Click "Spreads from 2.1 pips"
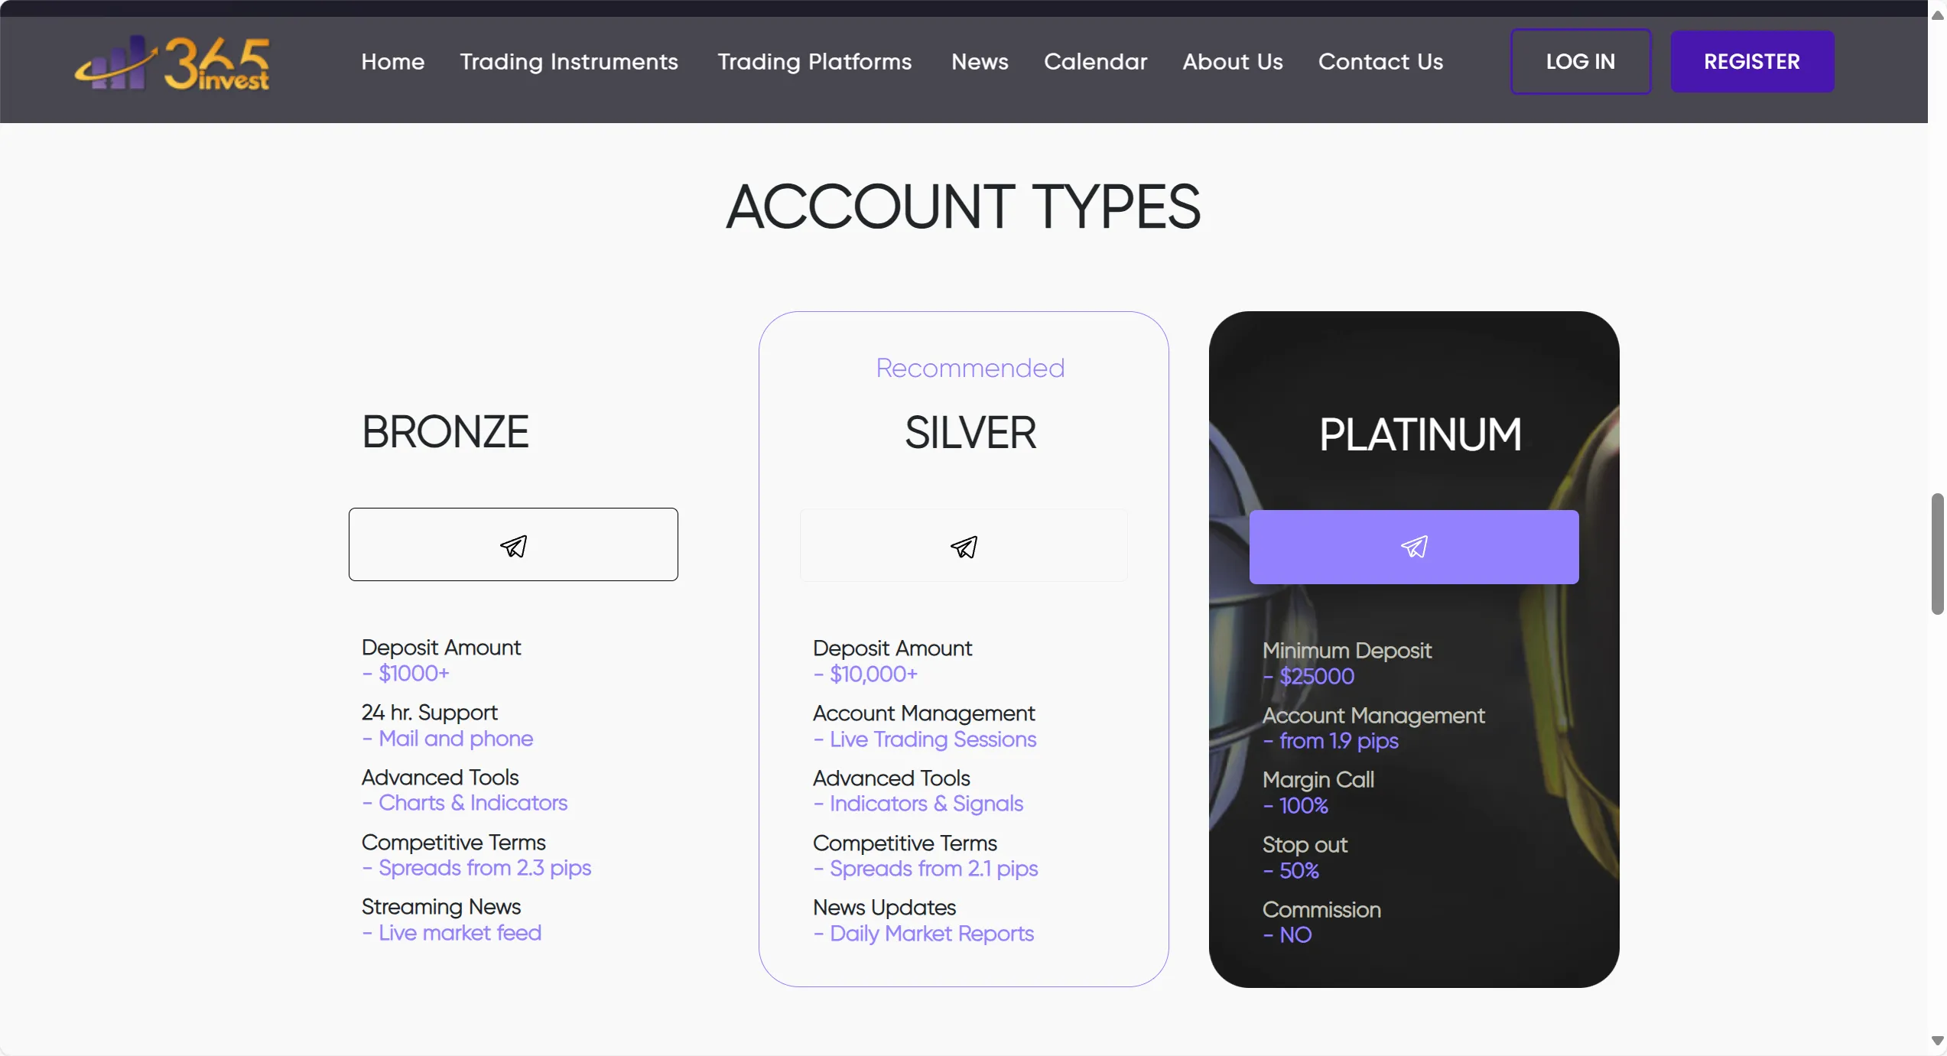Image resolution: width=1947 pixels, height=1056 pixels. [x=934, y=869]
